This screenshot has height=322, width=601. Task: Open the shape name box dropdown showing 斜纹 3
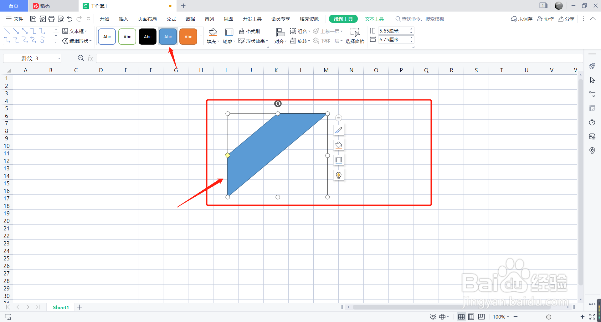click(59, 58)
